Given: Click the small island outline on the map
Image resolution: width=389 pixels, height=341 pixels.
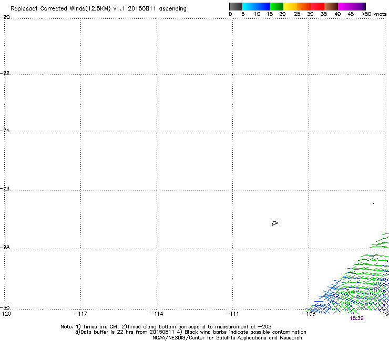Looking at the screenshot, I should [x=275, y=223].
